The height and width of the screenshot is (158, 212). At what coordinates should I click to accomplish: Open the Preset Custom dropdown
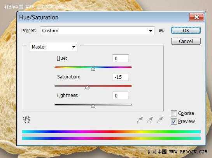97,31
